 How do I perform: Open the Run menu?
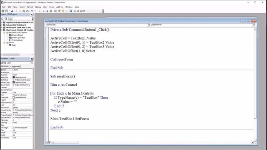45,7
